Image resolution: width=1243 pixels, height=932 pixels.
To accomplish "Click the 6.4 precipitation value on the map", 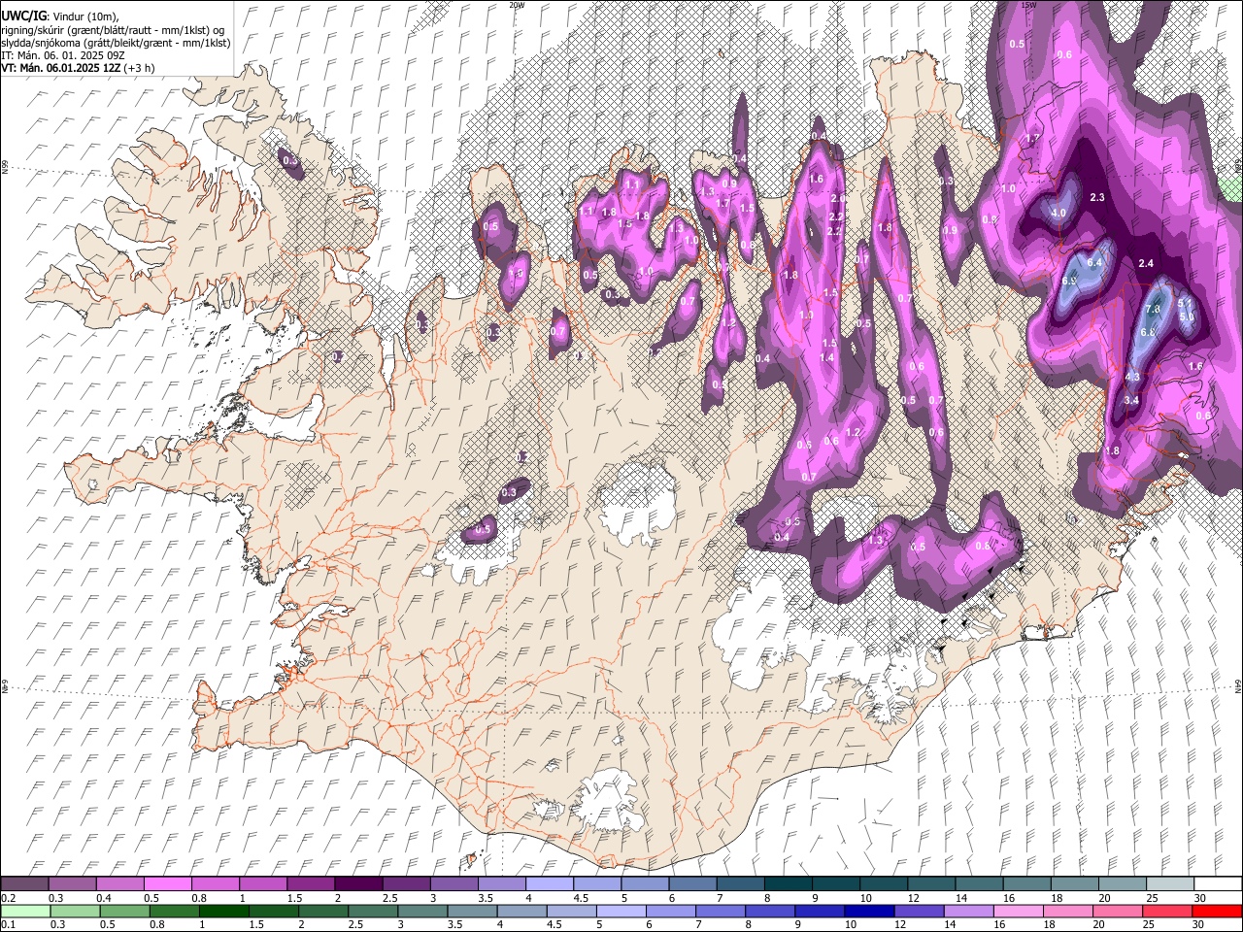I will point(1095,262).
